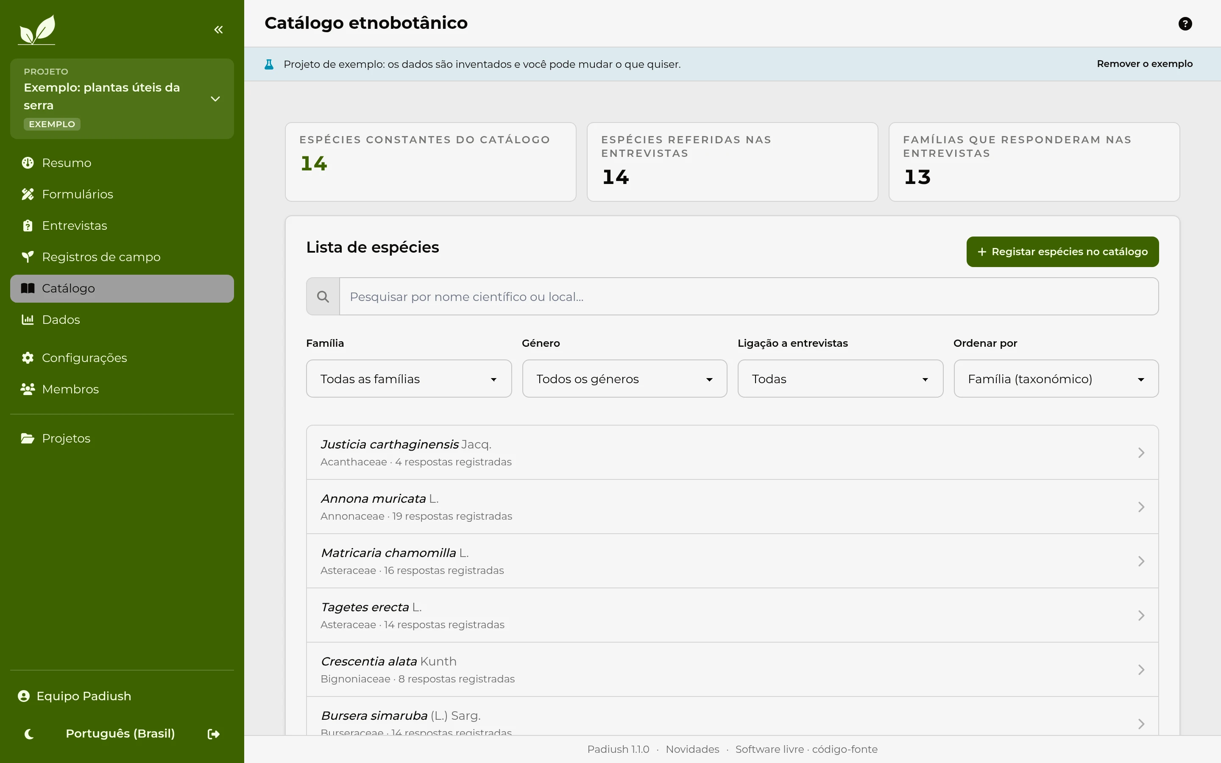The image size is (1221, 763).
Task: Open the Justicia carthaginensis row chevron
Action: tap(1141, 453)
